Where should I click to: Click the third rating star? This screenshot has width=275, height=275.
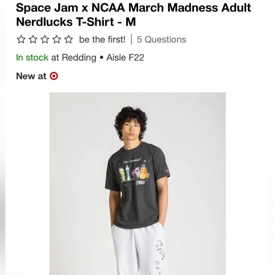click(45, 39)
